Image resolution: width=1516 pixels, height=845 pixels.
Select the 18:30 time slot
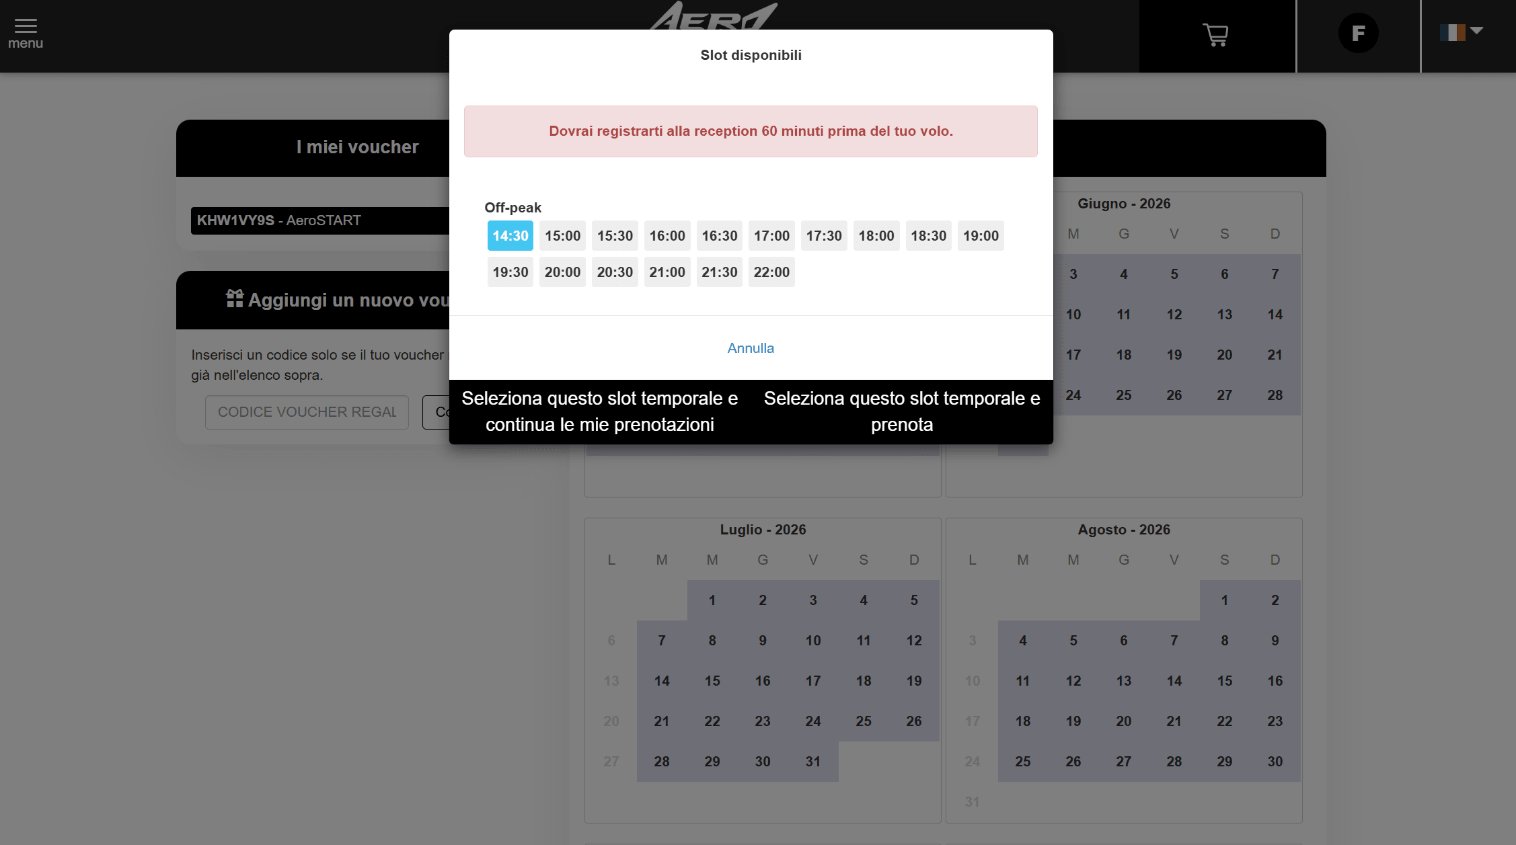(x=928, y=236)
